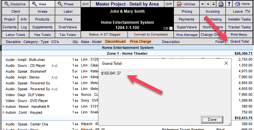254x130 pixels.
Task: Open the Log section
Action: 24,27
